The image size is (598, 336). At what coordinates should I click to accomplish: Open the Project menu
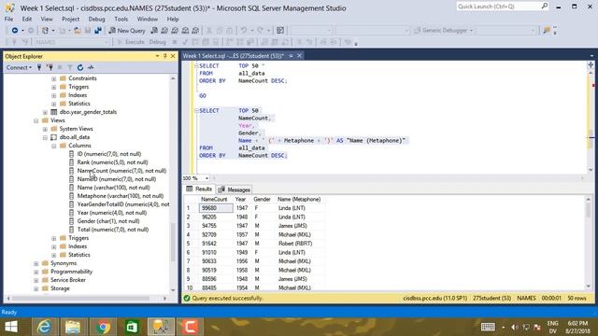(71, 19)
